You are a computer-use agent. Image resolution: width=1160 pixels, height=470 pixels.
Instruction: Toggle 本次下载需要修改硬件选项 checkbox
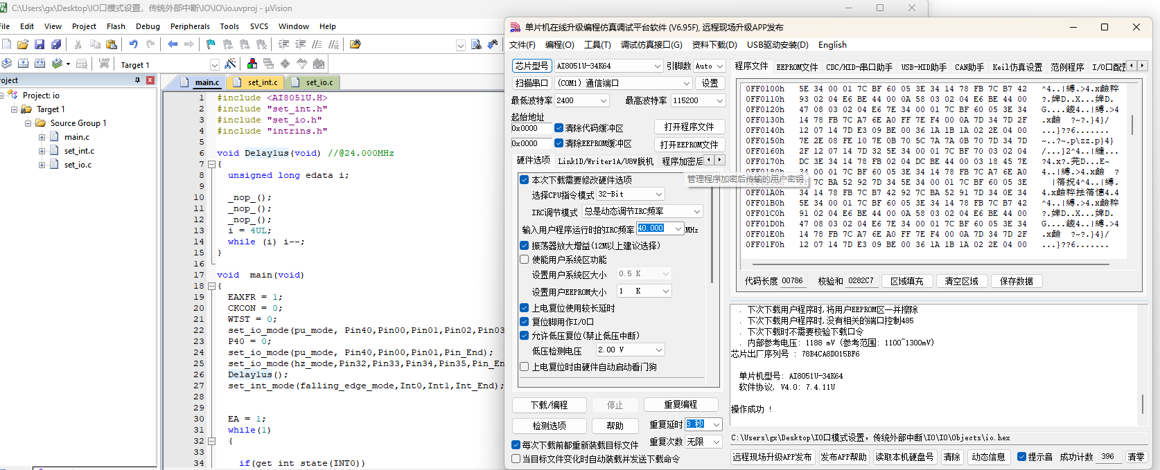[x=525, y=180]
